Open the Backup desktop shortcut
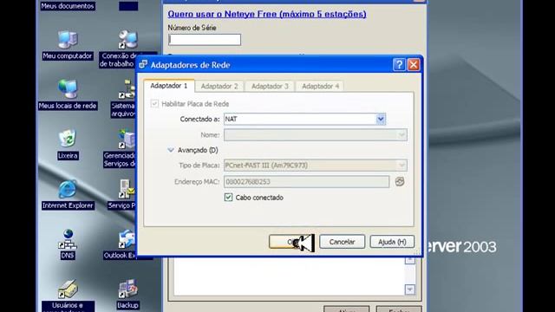This screenshot has width=555, height=312. (x=127, y=289)
